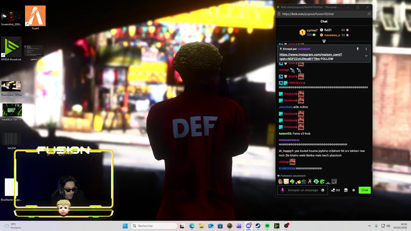
Task: Unpin the pinned message with pin icon
Action: click(357, 49)
